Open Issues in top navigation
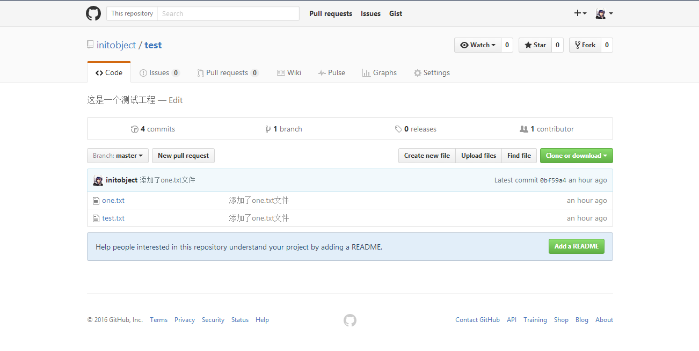 click(370, 13)
